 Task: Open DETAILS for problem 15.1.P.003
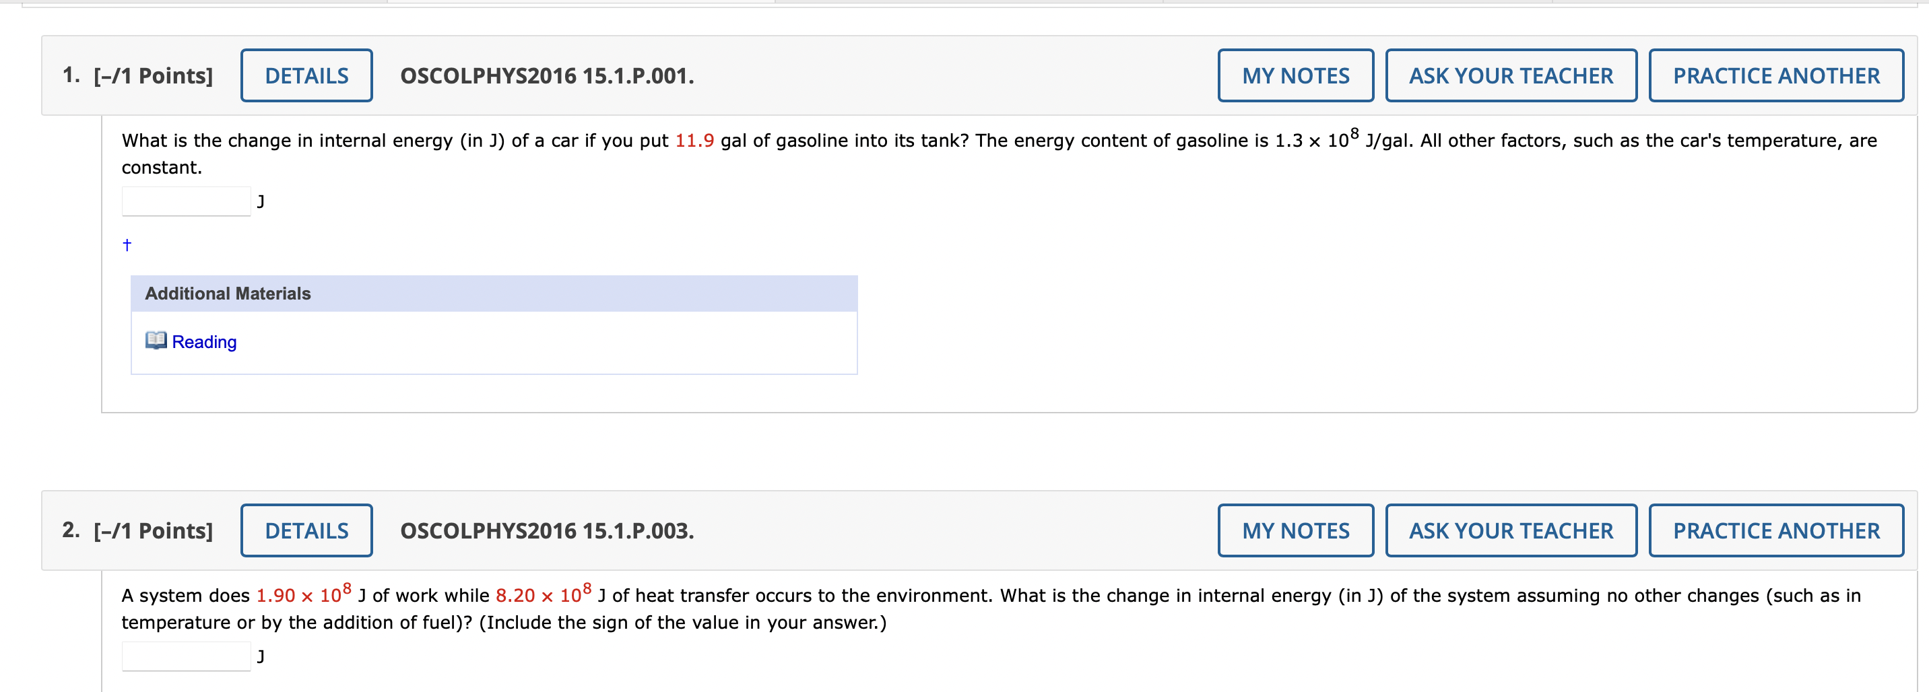[x=306, y=530]
